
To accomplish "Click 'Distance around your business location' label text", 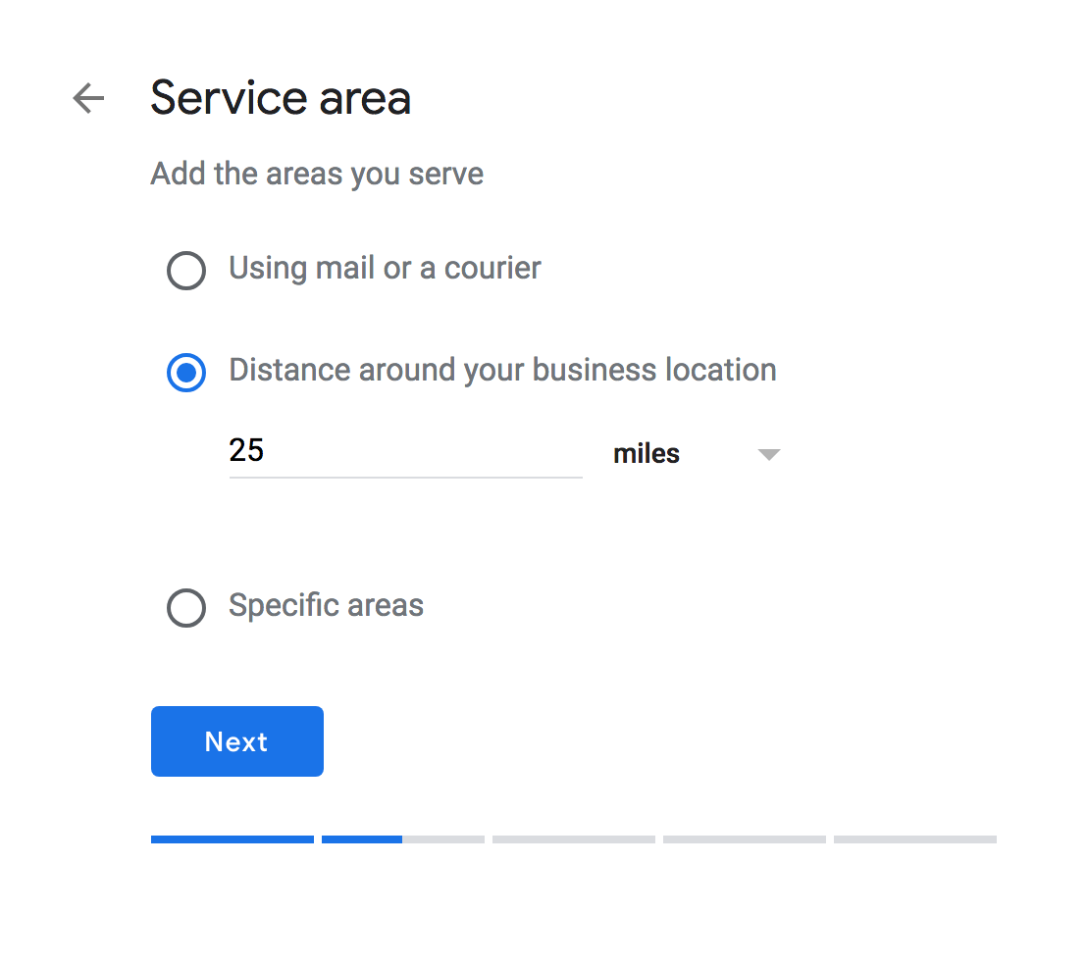I will click(502, 370).
